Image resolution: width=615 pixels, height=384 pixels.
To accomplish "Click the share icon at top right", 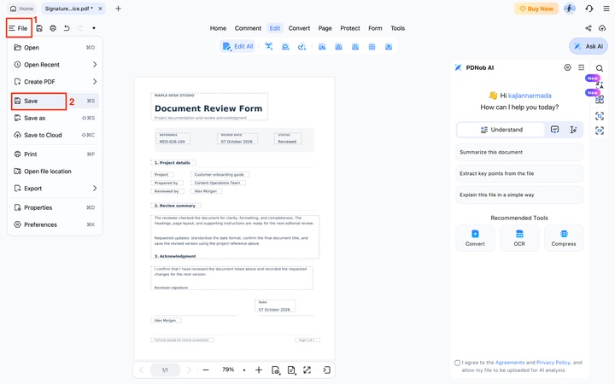I will (x=589, y=28).
